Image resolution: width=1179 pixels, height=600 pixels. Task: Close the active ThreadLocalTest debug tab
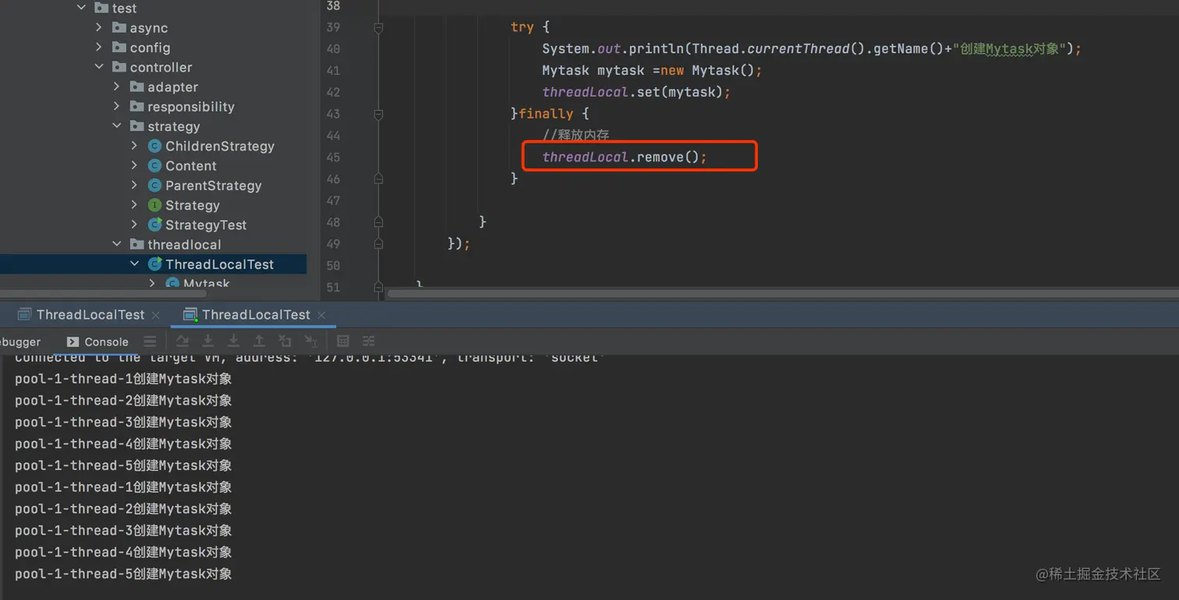point(321,315)
